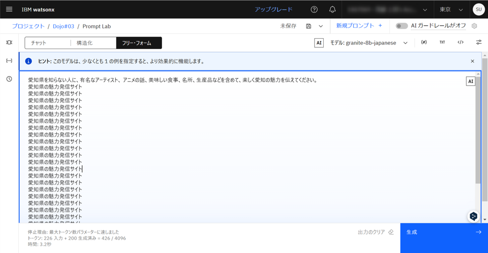The width and height of the screenshot is (488, 253).
Task: Click the 停止理由 status line
Action: [73, 232]
